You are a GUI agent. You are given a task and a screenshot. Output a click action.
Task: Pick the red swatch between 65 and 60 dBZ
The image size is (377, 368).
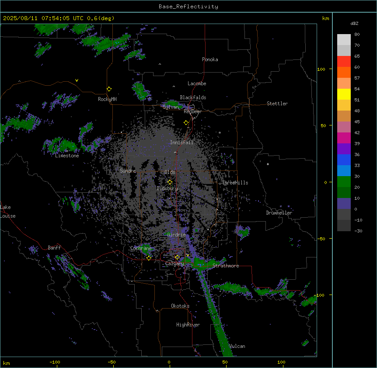[344, 61]
